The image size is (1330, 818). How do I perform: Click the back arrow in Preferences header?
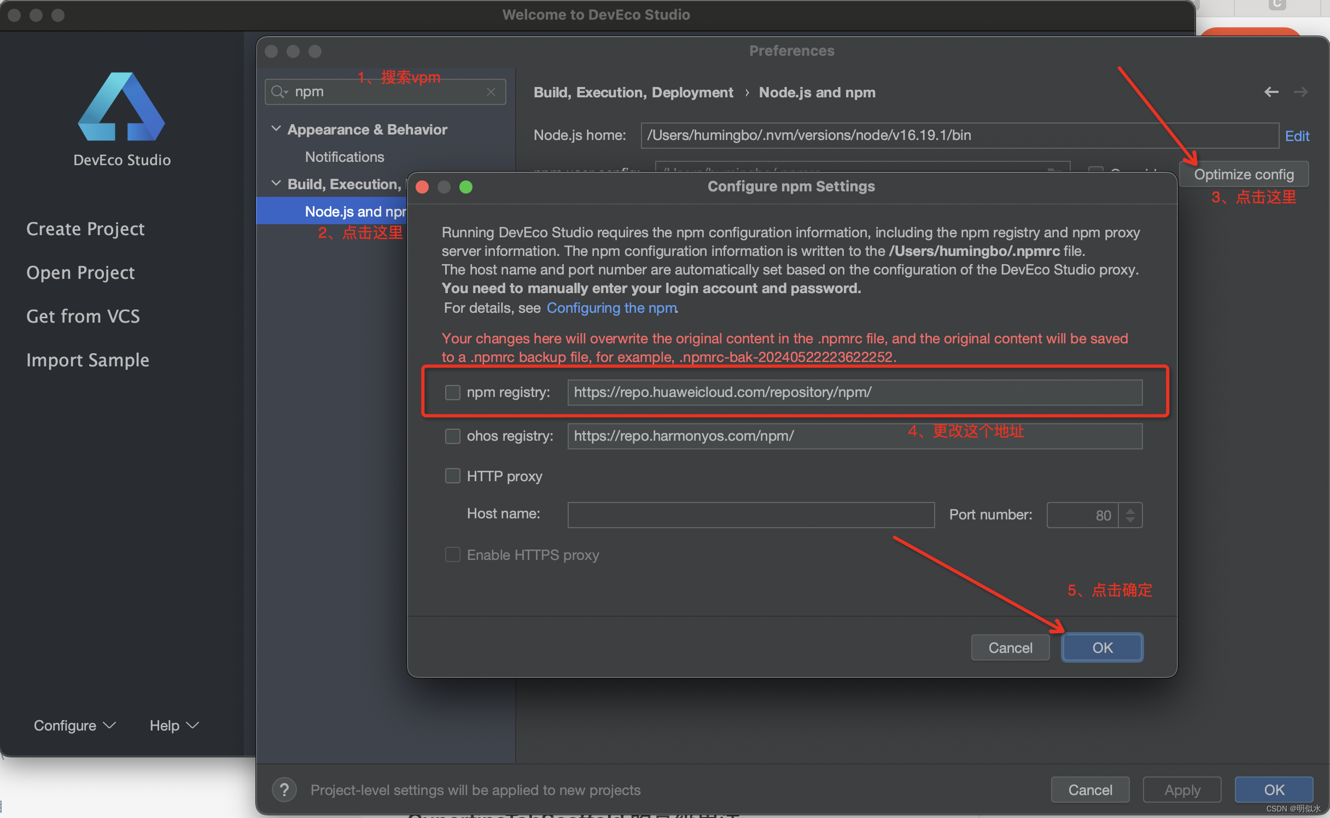click(1271, 92)
